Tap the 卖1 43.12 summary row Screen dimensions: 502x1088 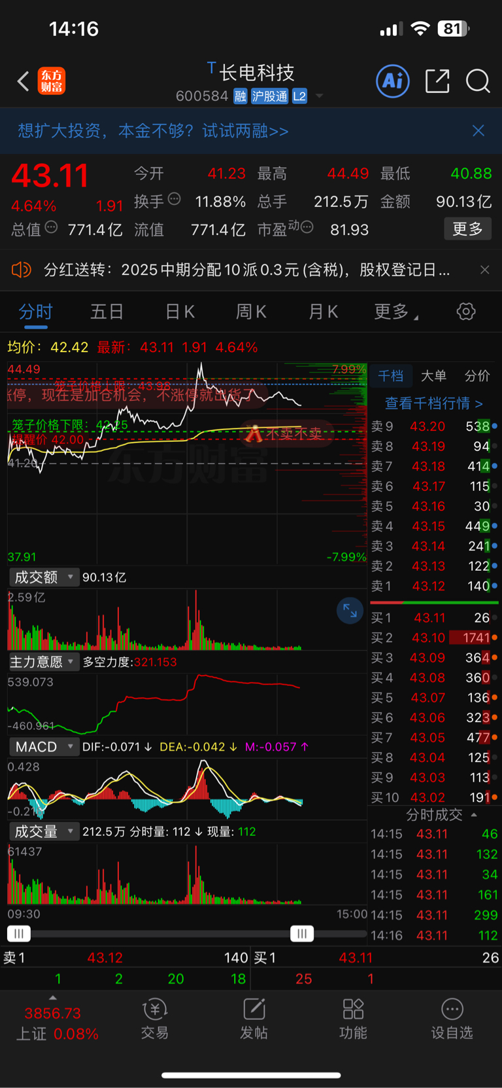125,958
